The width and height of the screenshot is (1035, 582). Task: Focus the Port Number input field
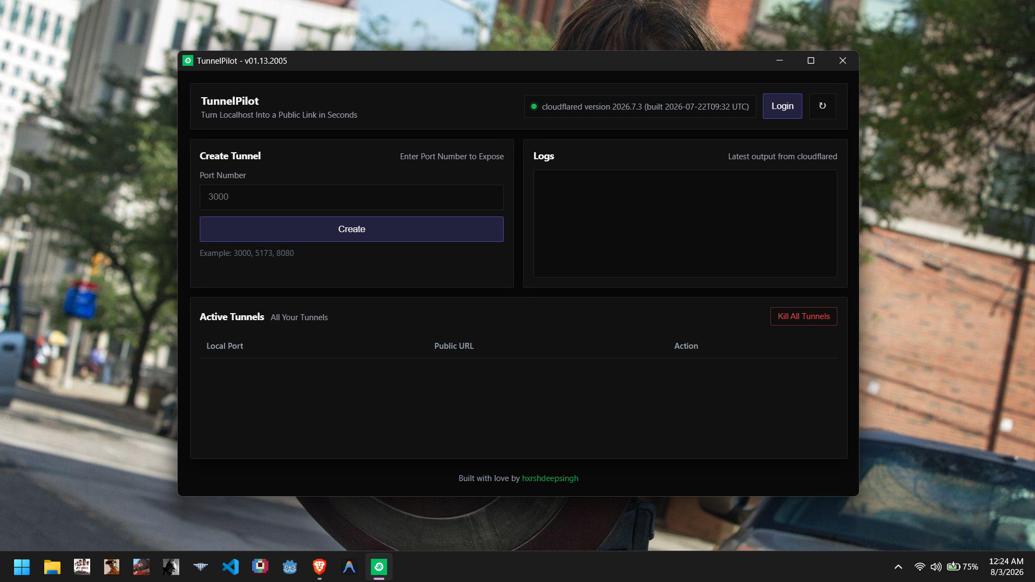point(351,197)
